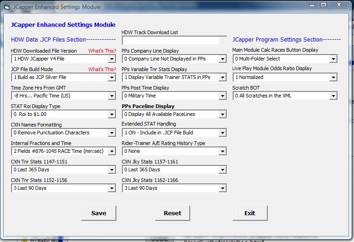354x242 pixels.
Task: Click the HDW Track Download List label
Action: [x=150, y=32]
